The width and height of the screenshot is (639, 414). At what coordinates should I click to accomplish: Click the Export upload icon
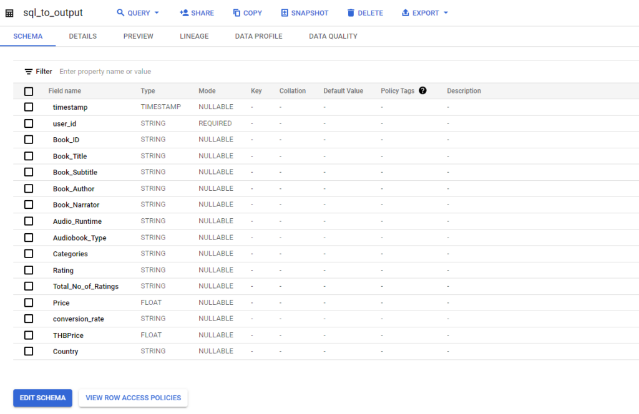[406, 13]
